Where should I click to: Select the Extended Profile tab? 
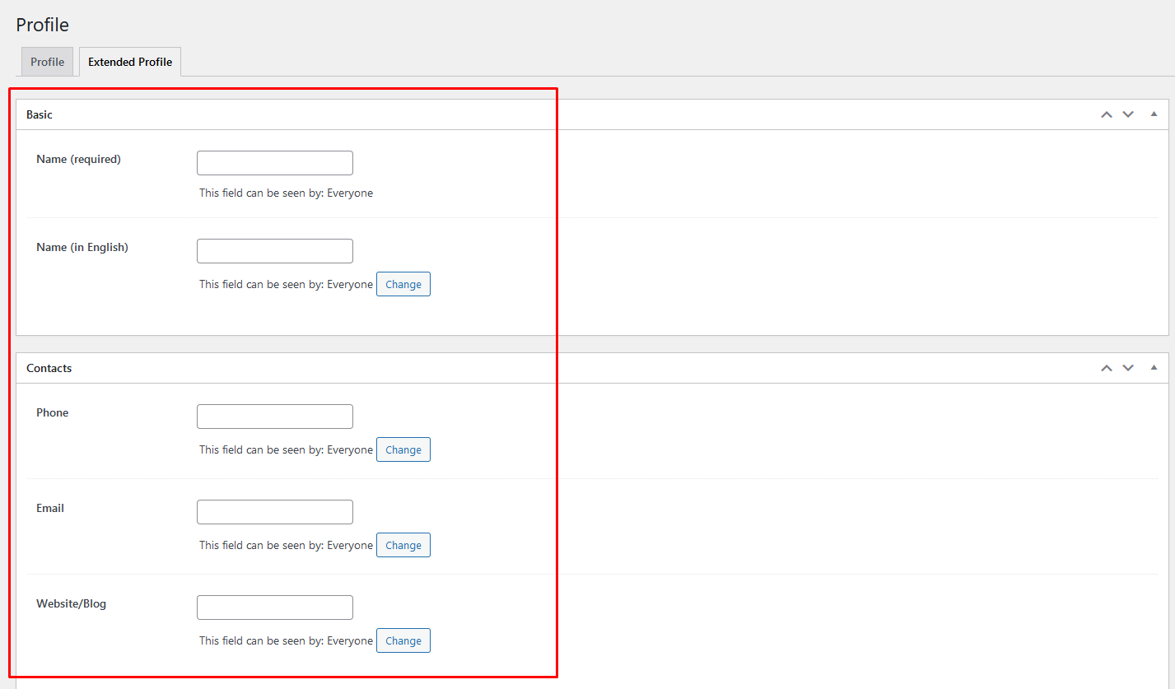click(130, 62)
